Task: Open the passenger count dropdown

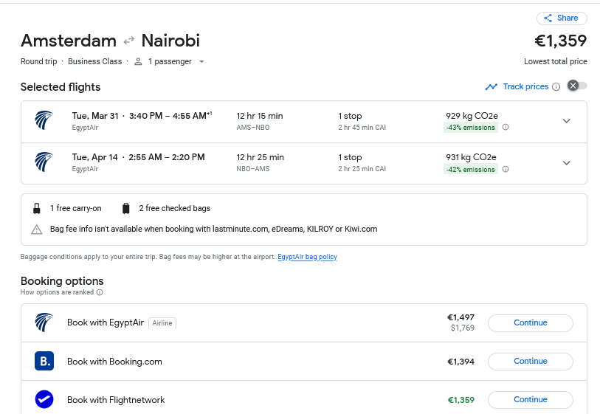Action: pyautogui.click(x=201, y=62)
